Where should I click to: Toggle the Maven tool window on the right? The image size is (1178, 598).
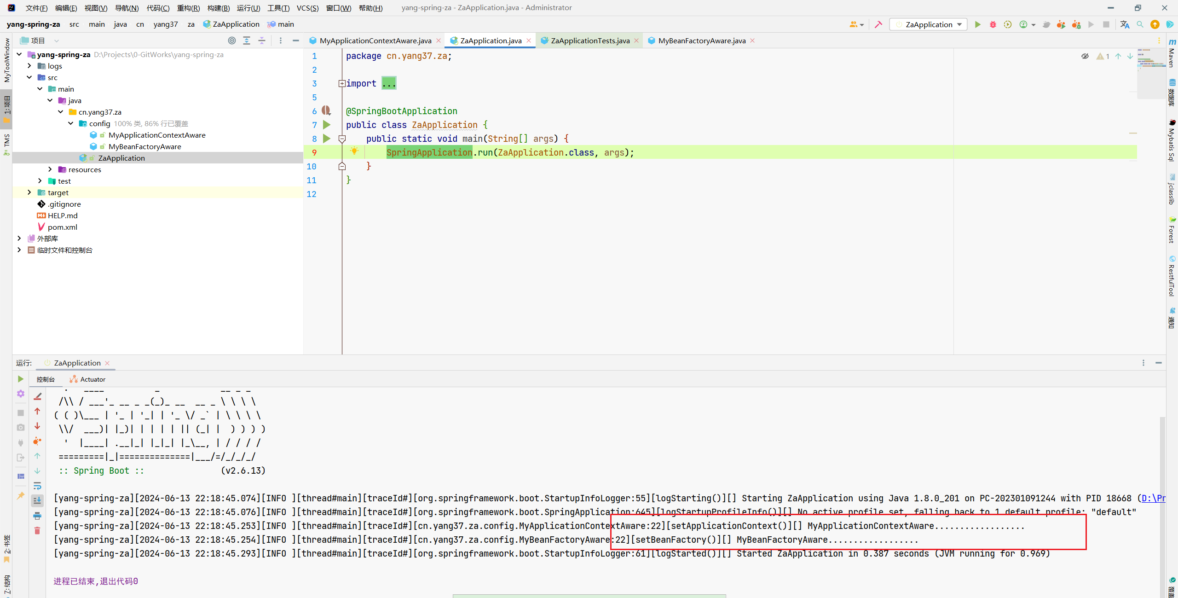tap(1172, 53)
